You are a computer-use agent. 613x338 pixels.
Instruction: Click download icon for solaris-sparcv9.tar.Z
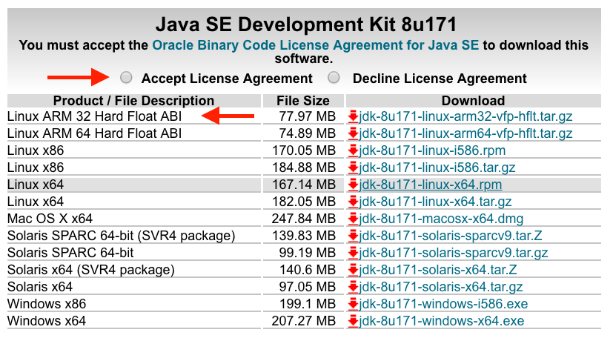point(353,236)
